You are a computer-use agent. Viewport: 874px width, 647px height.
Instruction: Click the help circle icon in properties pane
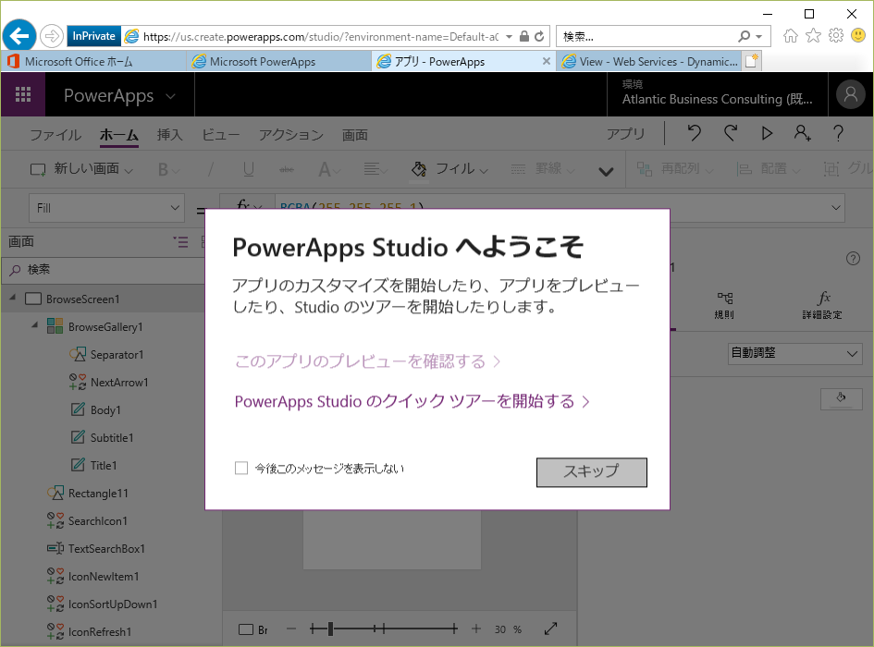pyautogui.click(x=853, y=259)
